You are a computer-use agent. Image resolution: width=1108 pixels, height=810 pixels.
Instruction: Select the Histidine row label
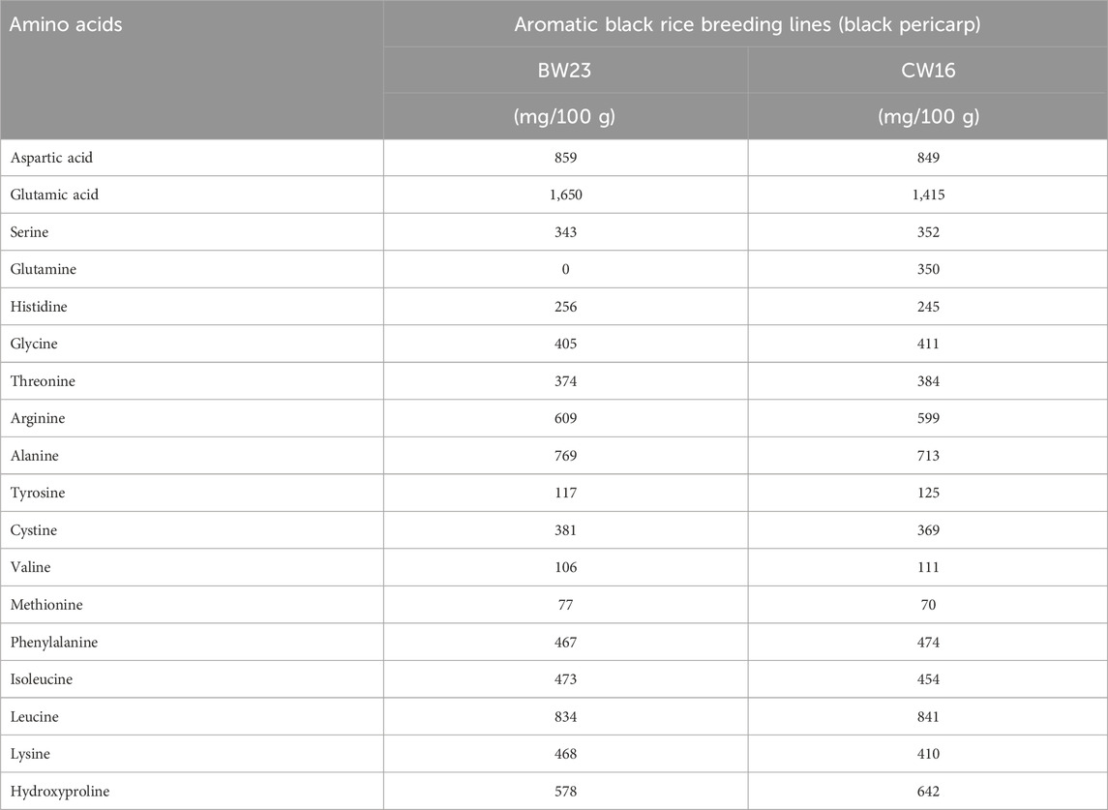(43, 306)
